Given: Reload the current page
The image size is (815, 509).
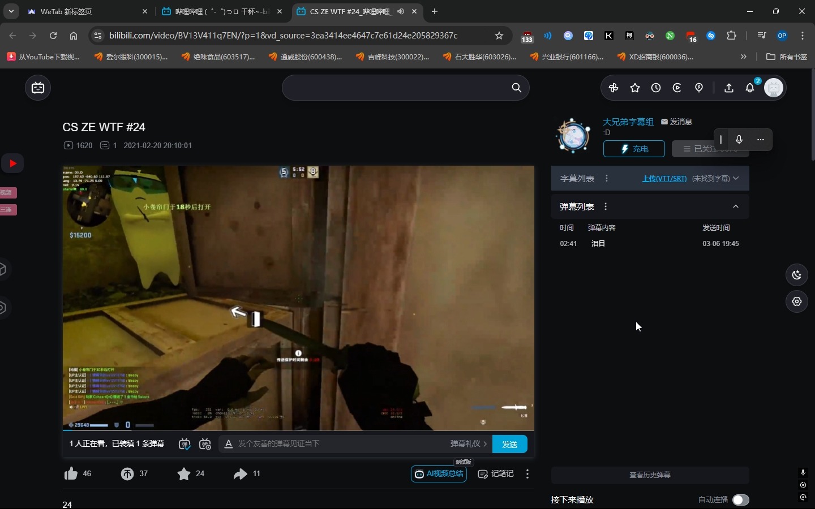Looking at the screenshot, I should pyautogui.click(x=53, y=36).
